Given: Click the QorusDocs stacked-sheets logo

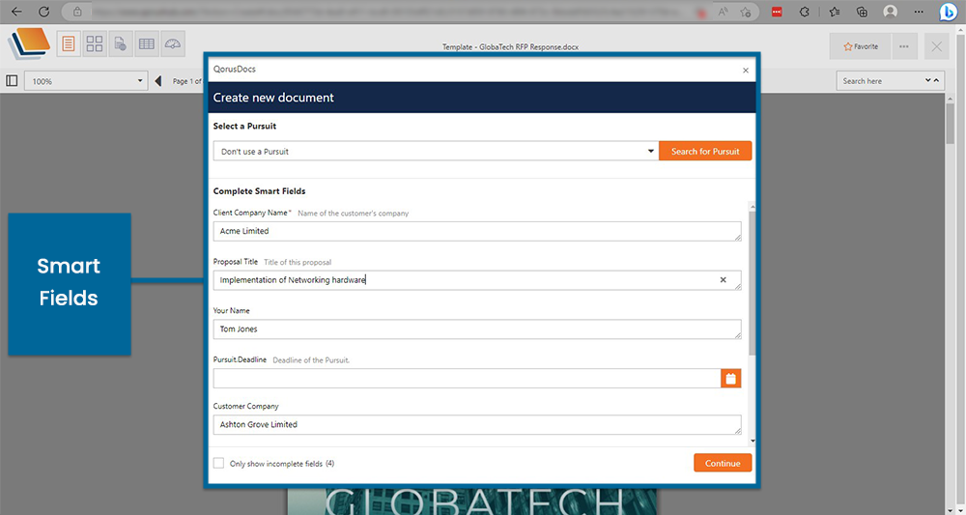Looking at the screenshot, I should click(x=28, y=43).
